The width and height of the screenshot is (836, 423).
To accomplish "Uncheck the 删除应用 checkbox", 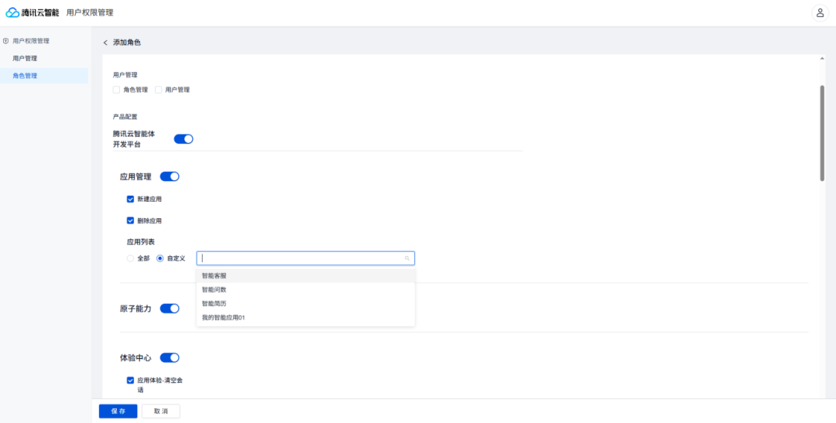I will click(131, 220).
